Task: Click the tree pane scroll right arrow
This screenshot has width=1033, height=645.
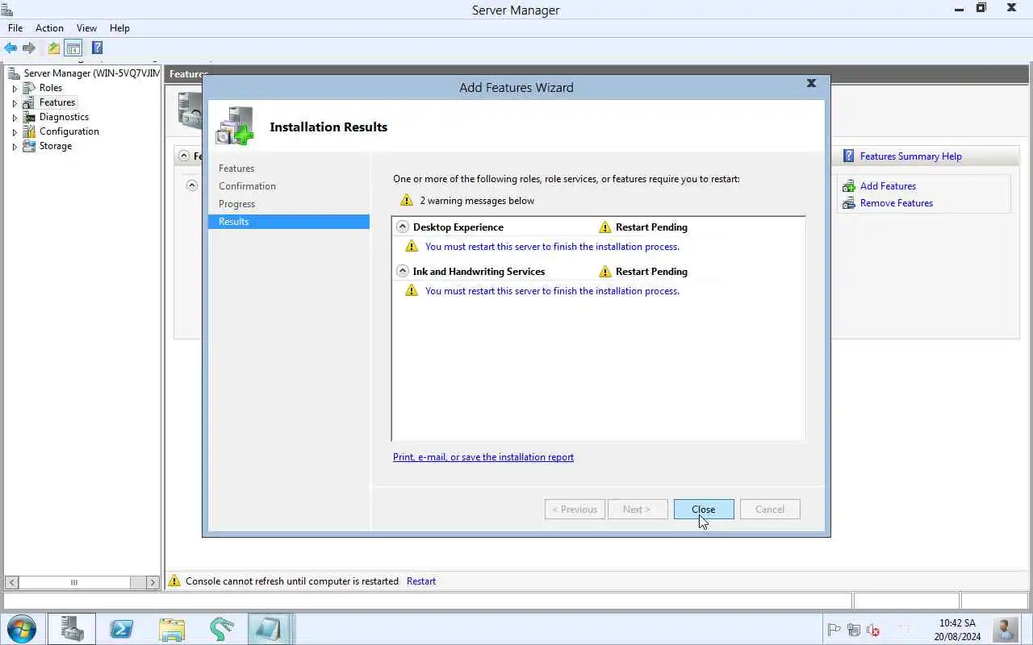Action: [153, 582]
